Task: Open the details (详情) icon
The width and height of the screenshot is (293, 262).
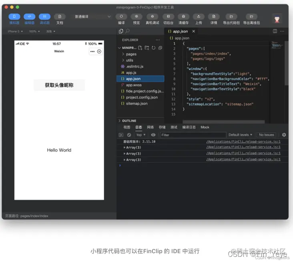Action: point(214,17)
